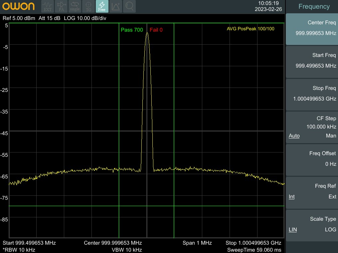
Task: Click the signal peak on the trace
Action: [x=147, y=33]
